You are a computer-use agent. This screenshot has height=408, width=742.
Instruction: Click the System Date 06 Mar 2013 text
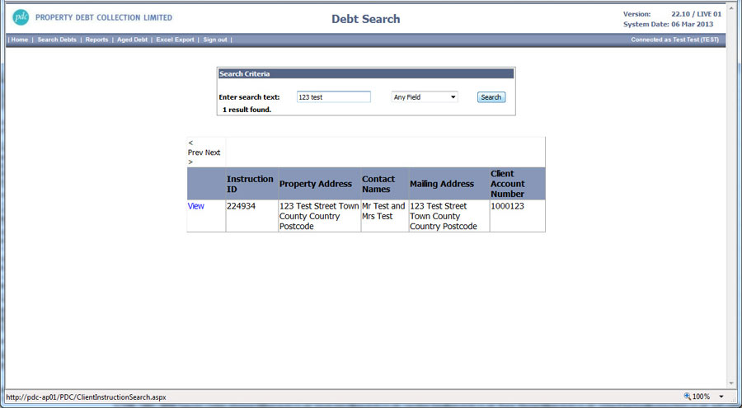click(668, 24)
